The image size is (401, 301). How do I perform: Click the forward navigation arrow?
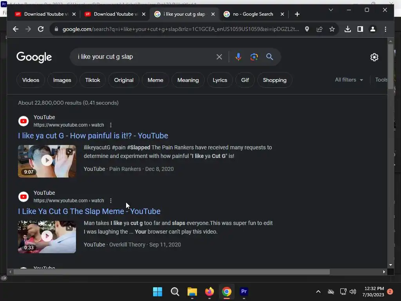click(x=28, y=29)
